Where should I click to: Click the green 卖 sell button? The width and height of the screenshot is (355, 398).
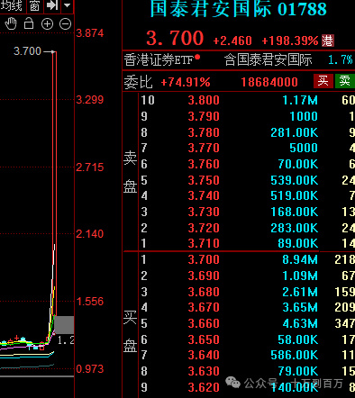coord(345,81)
